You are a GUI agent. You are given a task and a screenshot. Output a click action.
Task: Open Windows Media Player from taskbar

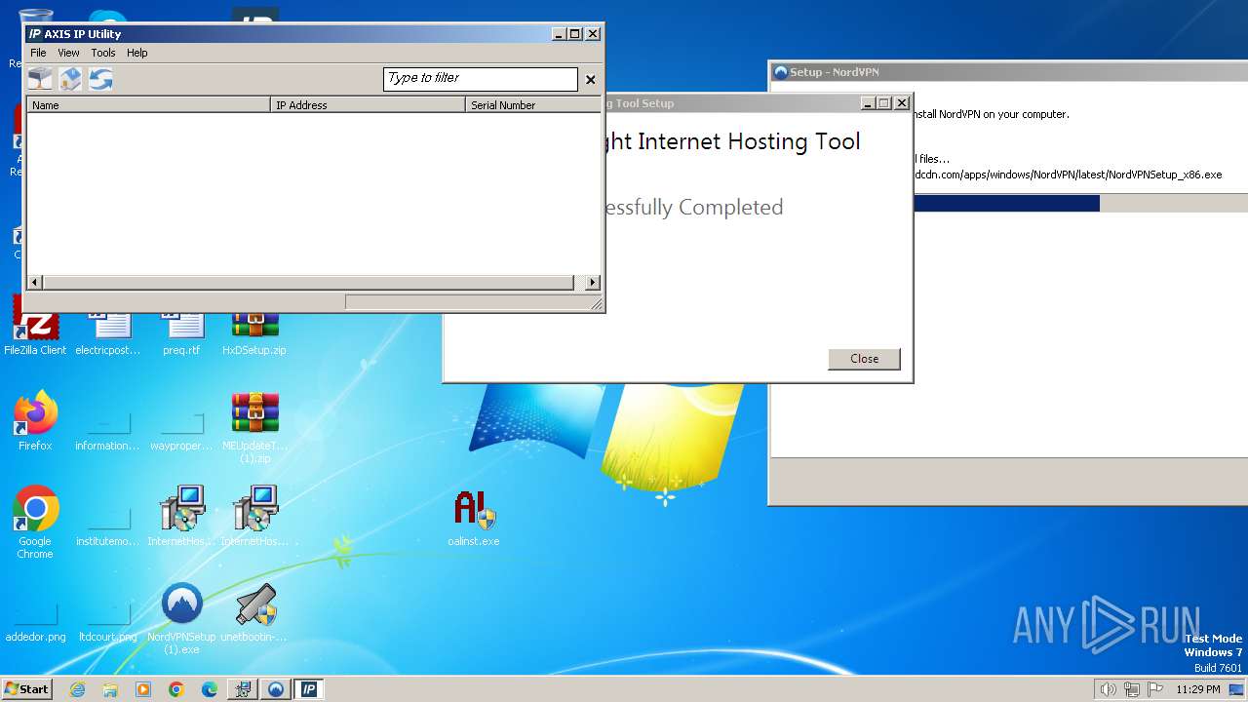pos(143,689)
